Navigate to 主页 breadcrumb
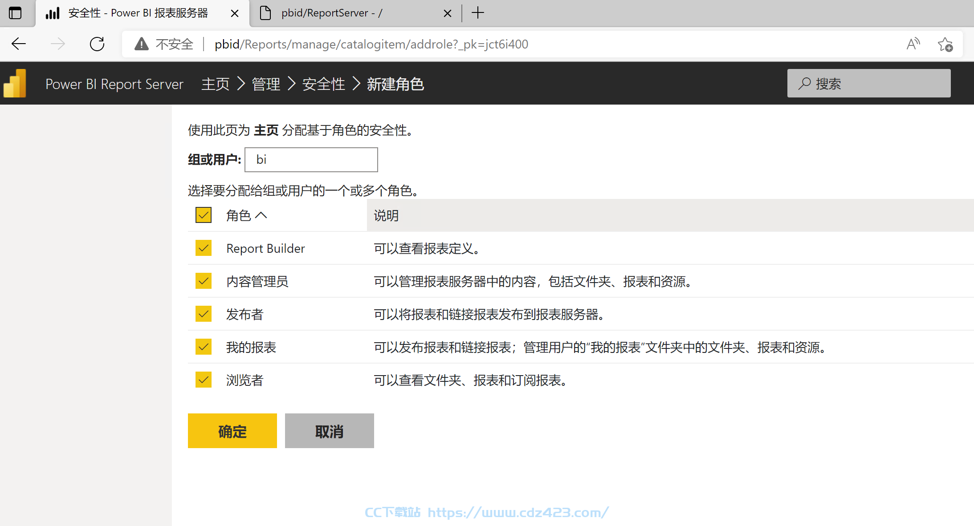The image size is (974, 526). 216,84
